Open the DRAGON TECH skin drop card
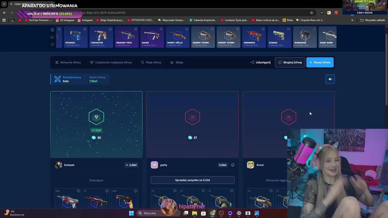This screenshot has height=218, width=388. pos(126,37)
